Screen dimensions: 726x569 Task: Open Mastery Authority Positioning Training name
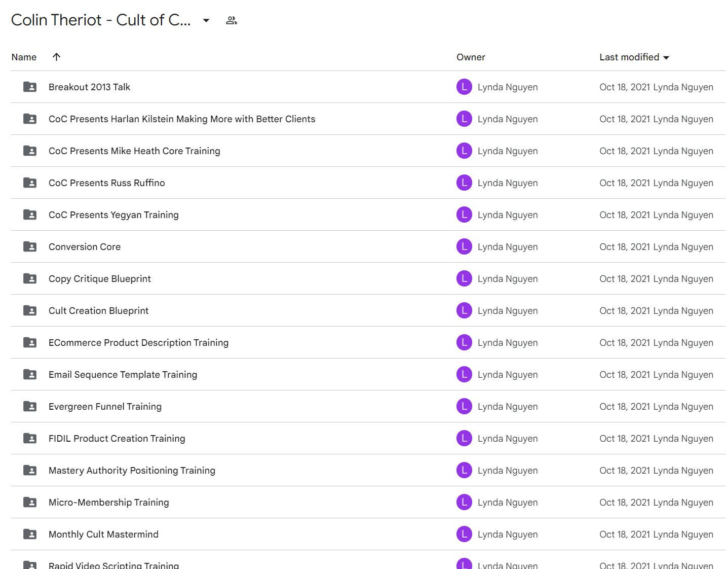tap(132, 471)
